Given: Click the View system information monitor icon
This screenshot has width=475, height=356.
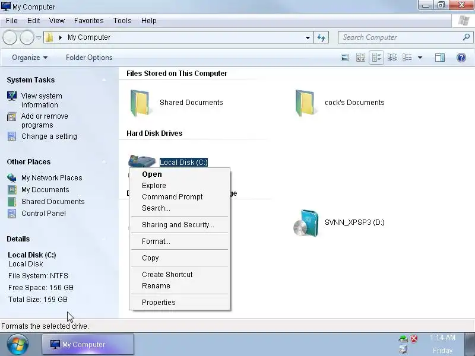Looking at the screenshot, I should (12, 96).
